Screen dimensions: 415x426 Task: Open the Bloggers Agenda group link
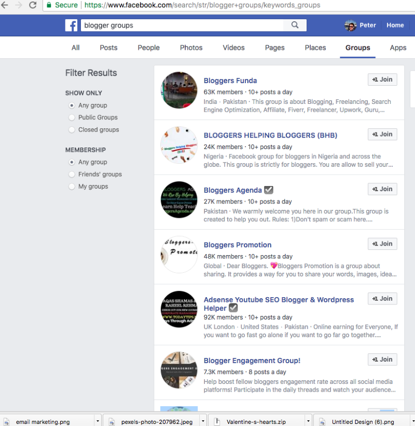click(x=233, y=190)
